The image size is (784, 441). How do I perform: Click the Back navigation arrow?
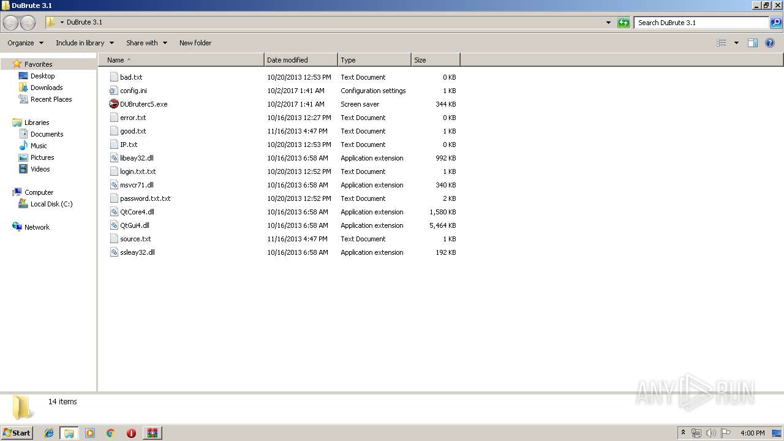10,23
